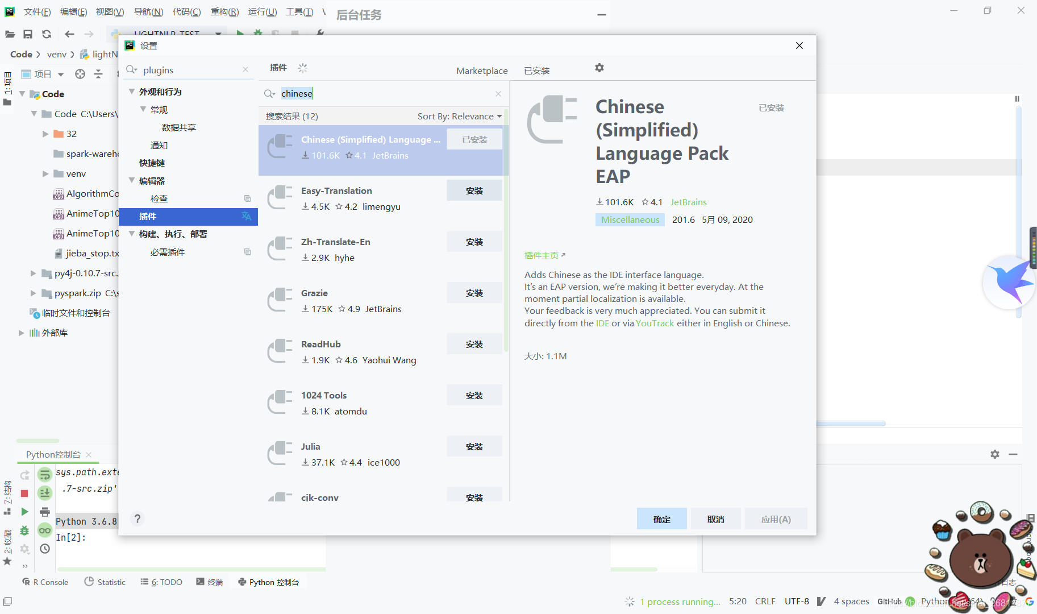Open console settings gear icon

24,549
